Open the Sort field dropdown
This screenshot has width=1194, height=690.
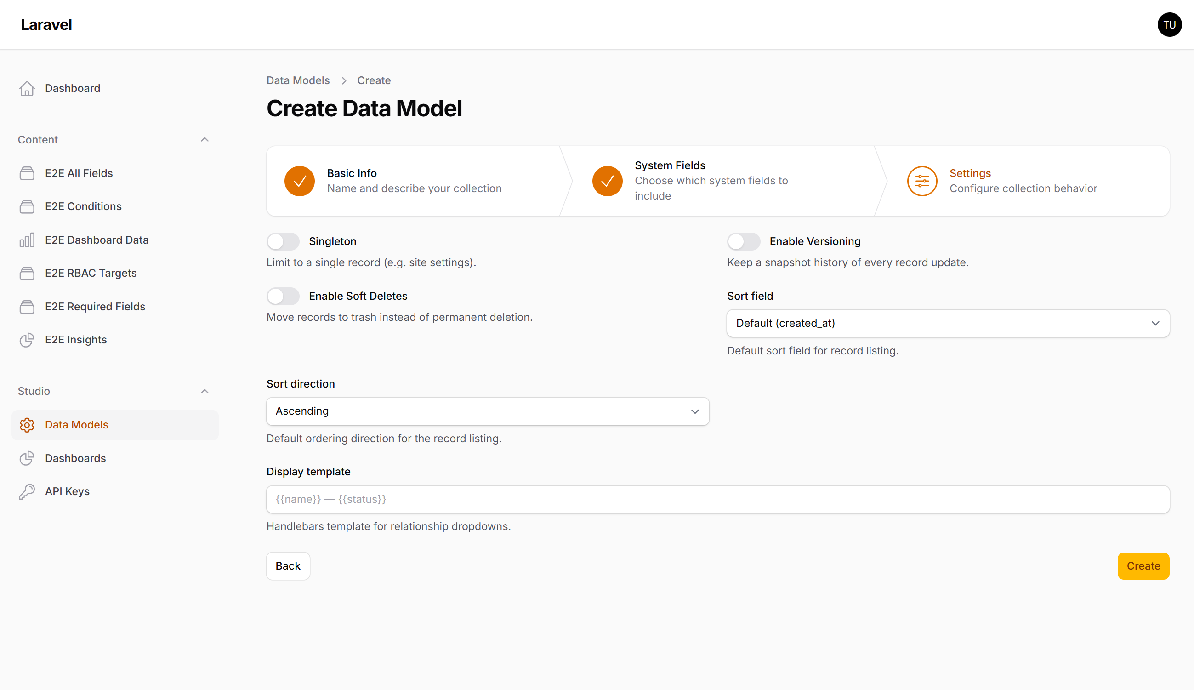(948, 323)
